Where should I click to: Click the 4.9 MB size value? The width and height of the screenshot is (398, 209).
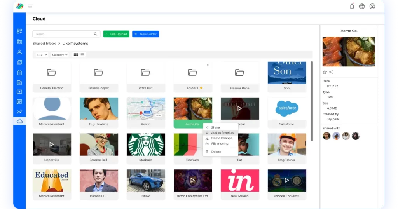pos(332,108)
